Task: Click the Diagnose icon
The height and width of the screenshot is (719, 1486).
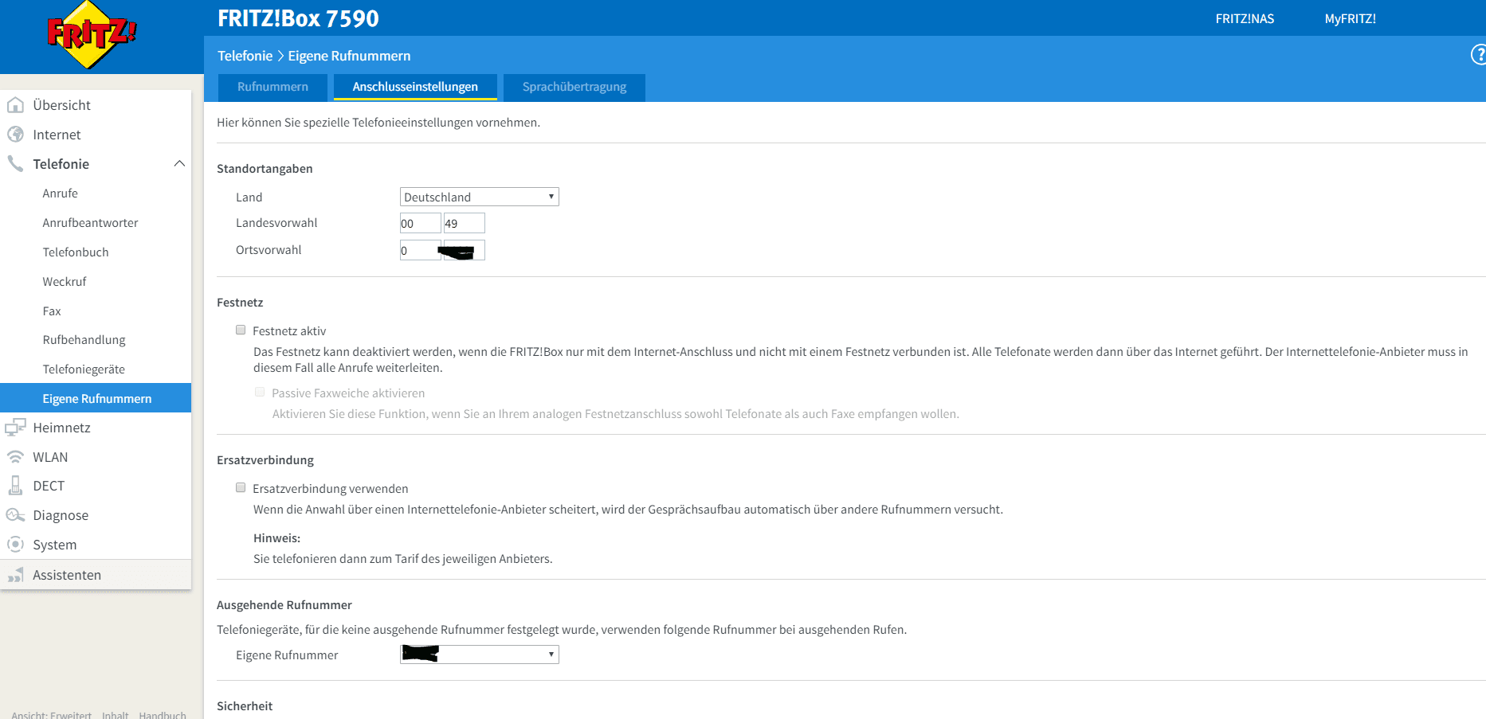Action: tap(15, 515)
